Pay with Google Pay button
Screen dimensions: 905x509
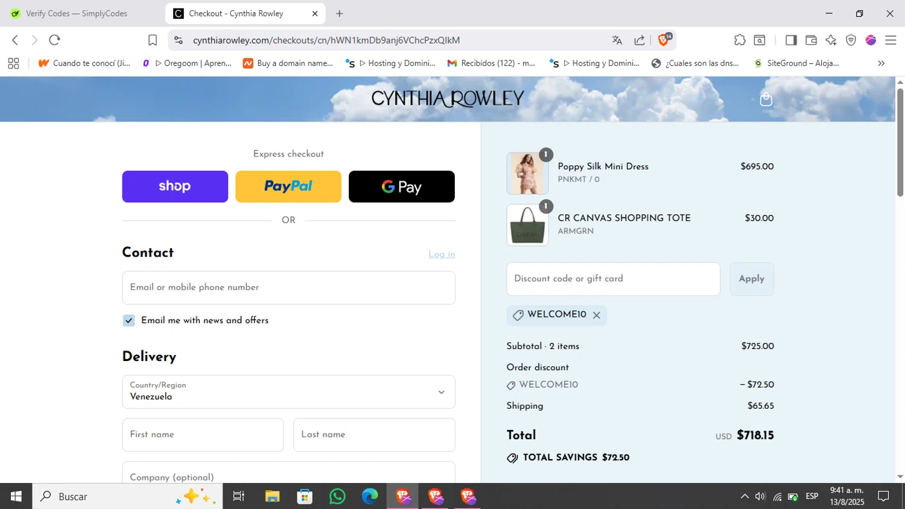point(402,187)
